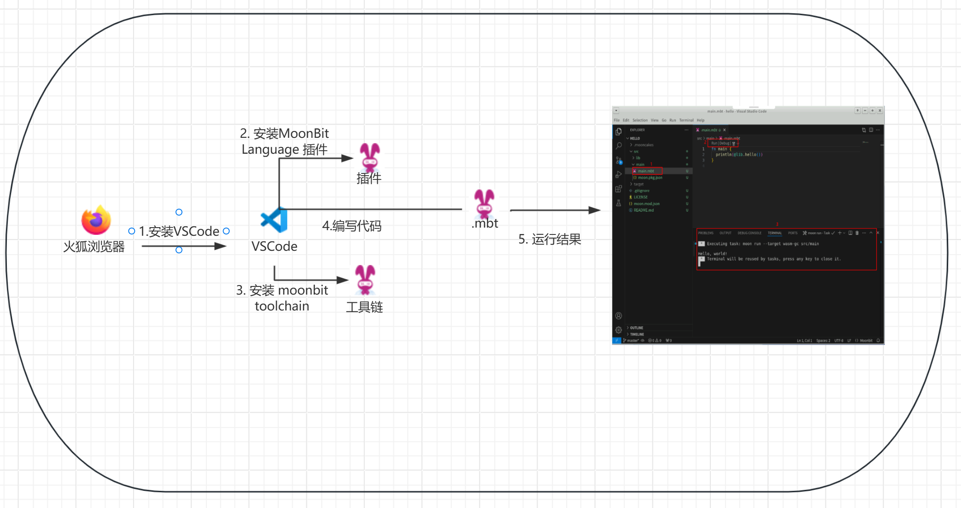Click the 1.安装VSCode text label
This screenshot has width=961, height=508.
tap(179, 231)
